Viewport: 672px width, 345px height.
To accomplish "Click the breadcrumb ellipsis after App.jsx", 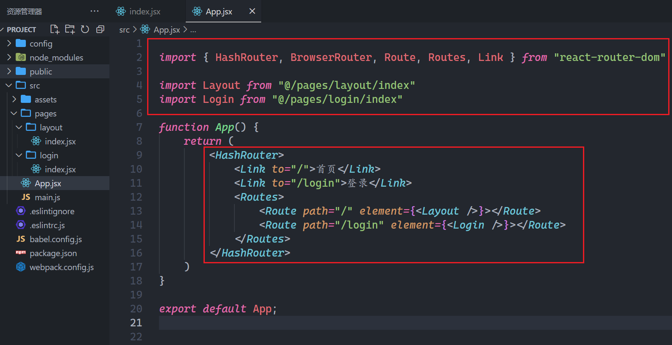I will pyautogui.click(x=193, y=30).
